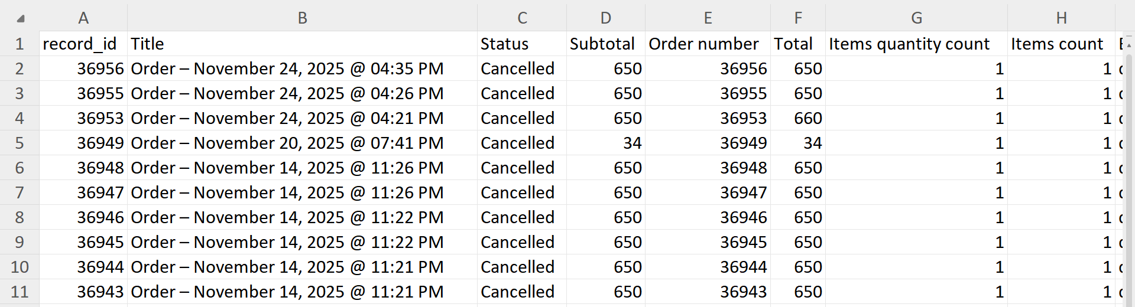Click row 11 header number
Viewport: 1135px width, 307px height.
click(20, 292)
